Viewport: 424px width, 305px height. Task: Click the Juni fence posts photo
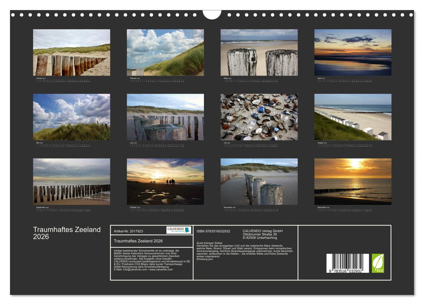tap(164, 115)
